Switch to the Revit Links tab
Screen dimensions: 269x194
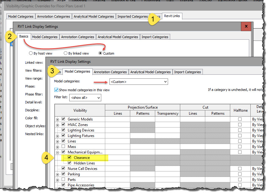(x=172, y=16)
